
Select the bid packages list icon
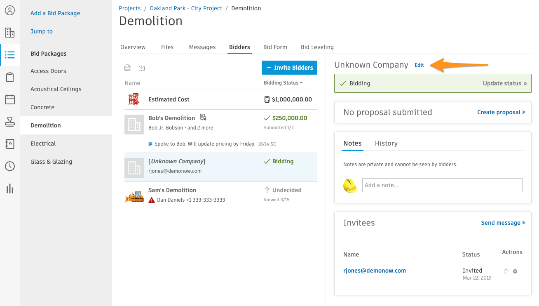[10, 55]
